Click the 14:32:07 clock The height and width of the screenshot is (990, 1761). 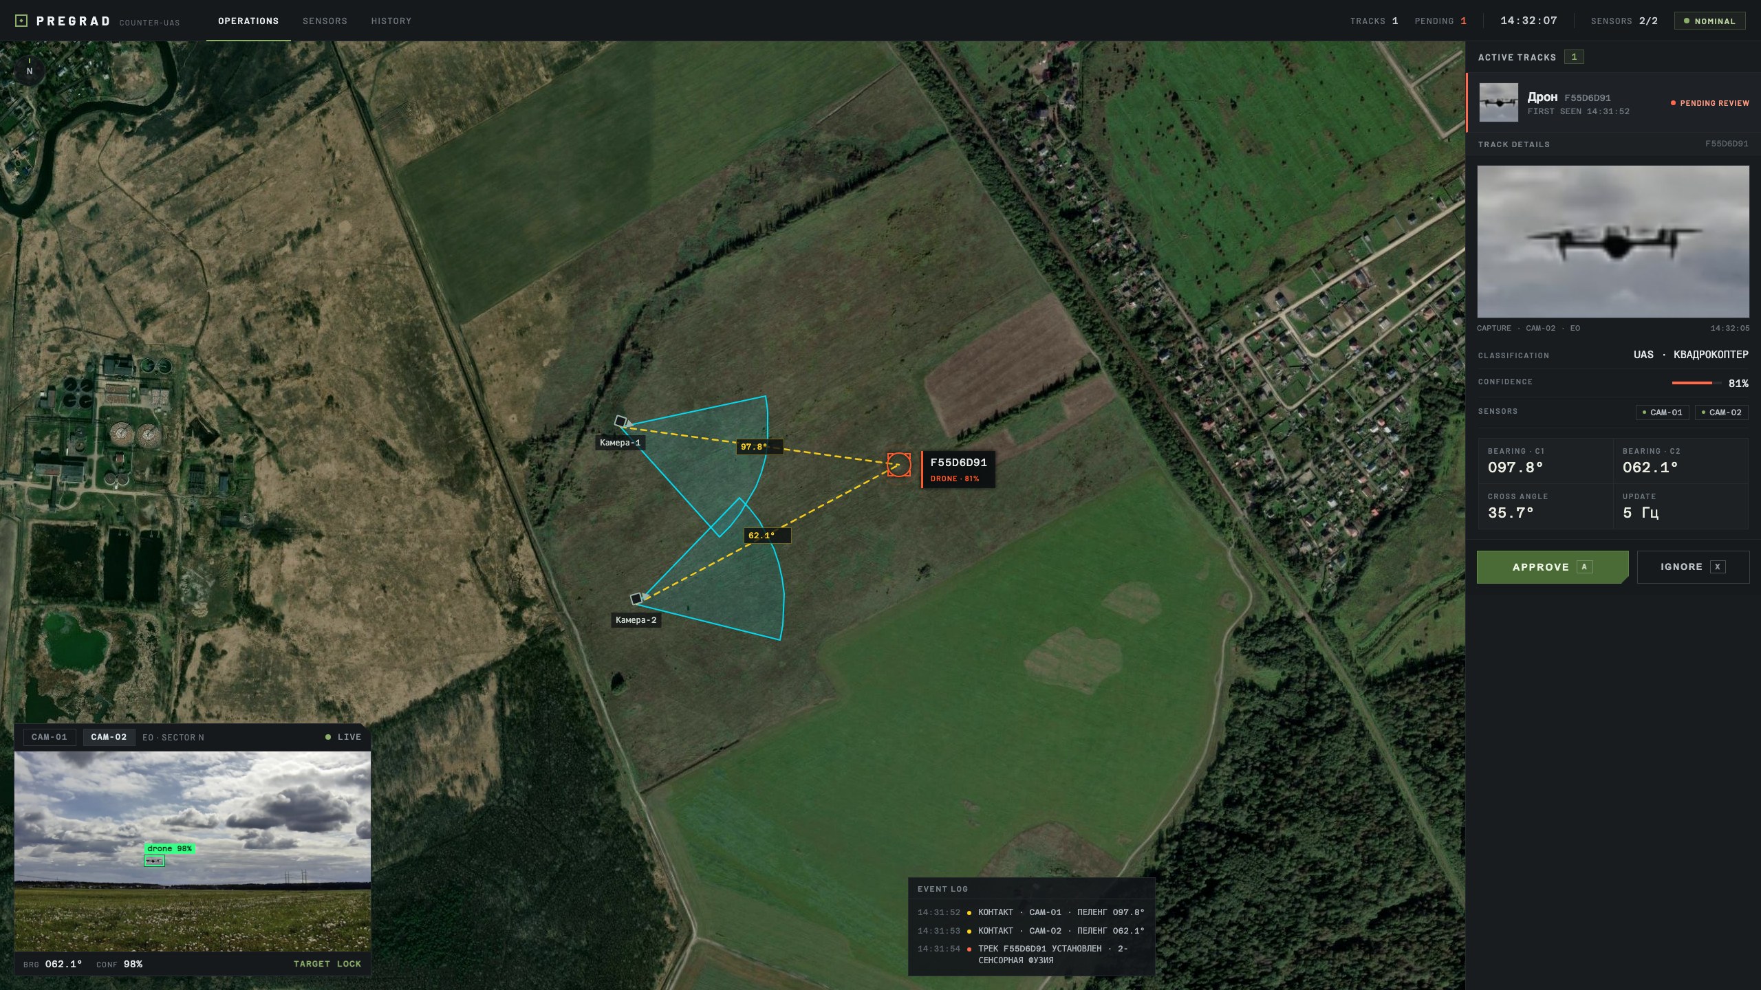tap(1528, 21)
